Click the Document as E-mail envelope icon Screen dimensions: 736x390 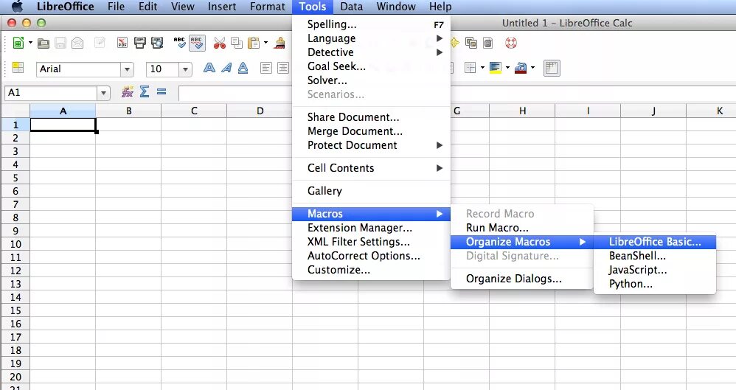tap(77, 43)
